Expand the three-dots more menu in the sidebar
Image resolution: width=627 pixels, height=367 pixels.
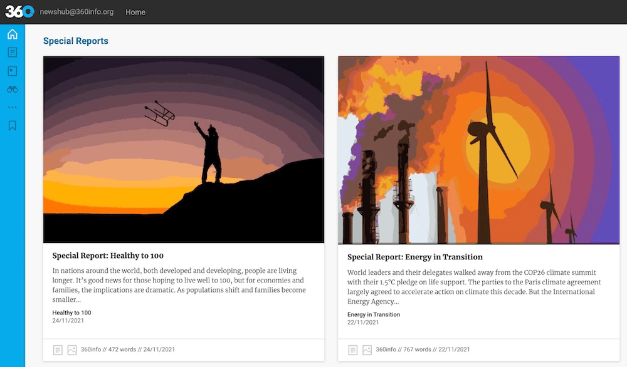pos(12,107)
